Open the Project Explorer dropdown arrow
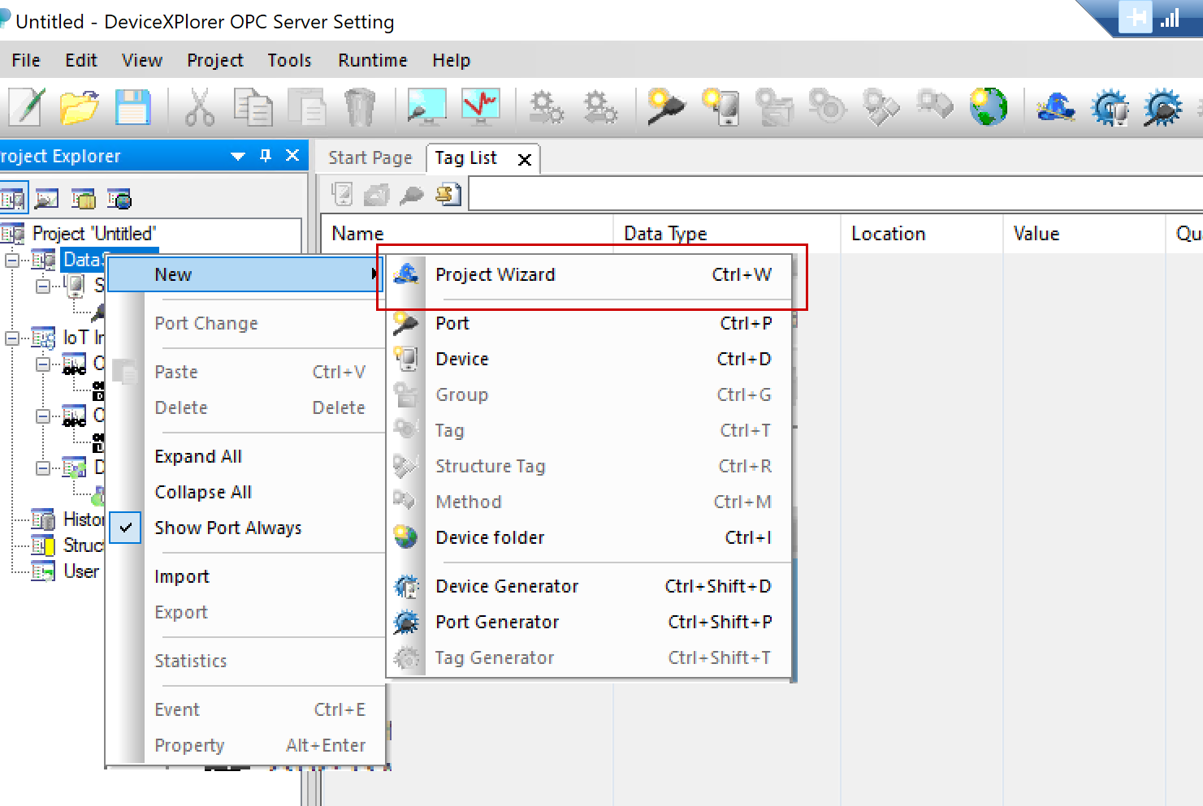1203x806 pixels. tap(238, 156)
